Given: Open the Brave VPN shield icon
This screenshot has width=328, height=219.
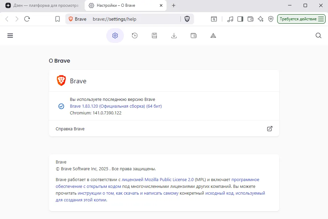Looking at the screenshot, I should point(270,19).
